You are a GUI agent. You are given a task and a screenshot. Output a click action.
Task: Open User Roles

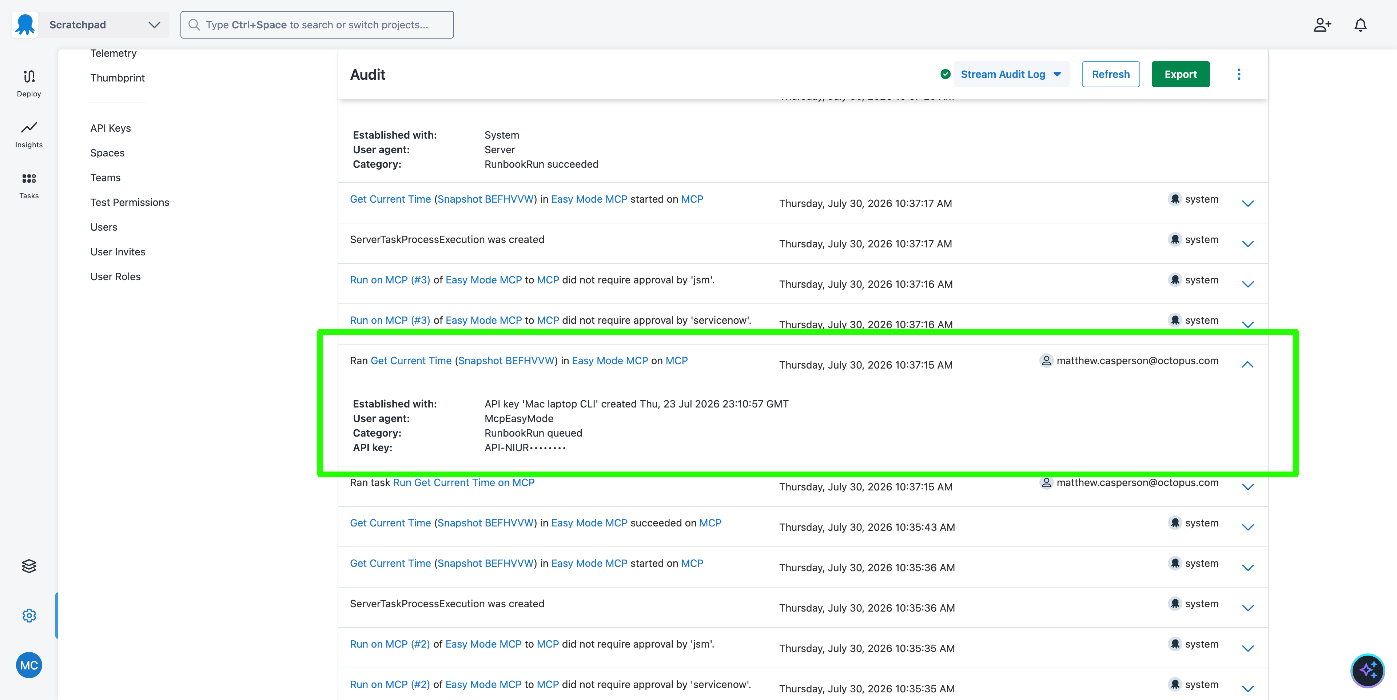coord(116,277)
